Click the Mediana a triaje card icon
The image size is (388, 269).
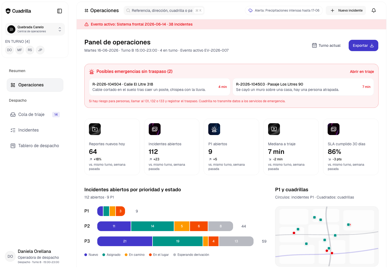click(x=274, y=129)
